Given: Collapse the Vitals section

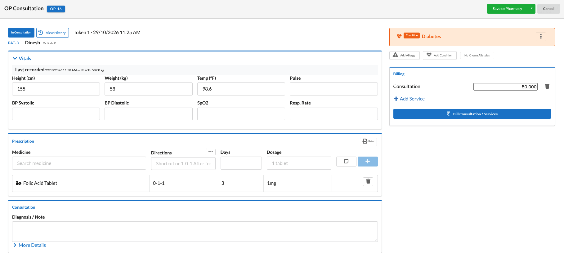Looking at the screenshot, I should click(22, 59).
